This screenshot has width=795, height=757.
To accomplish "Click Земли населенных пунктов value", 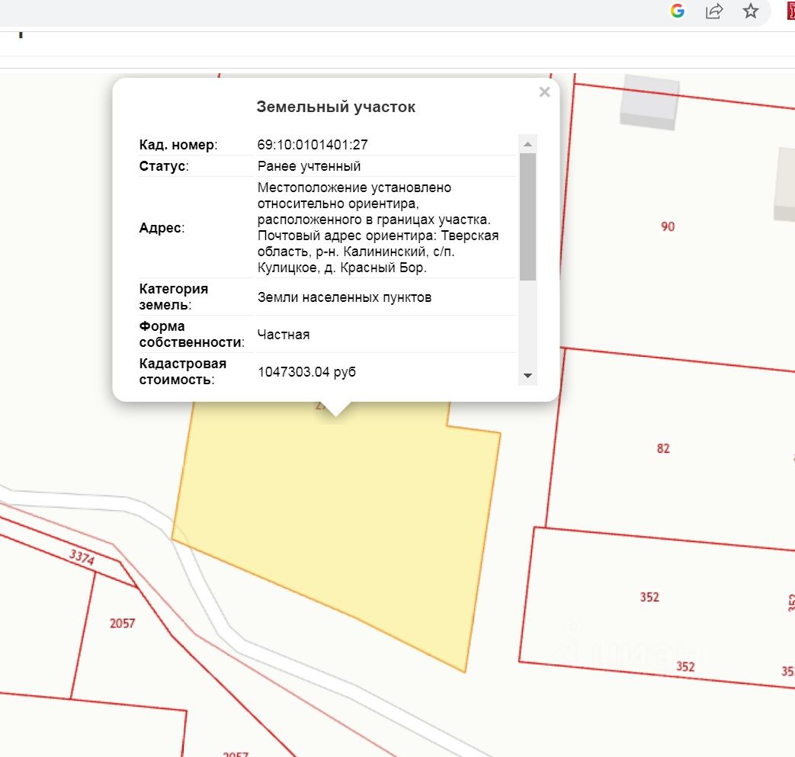I will pyautogui.click(x=345, y=297).
